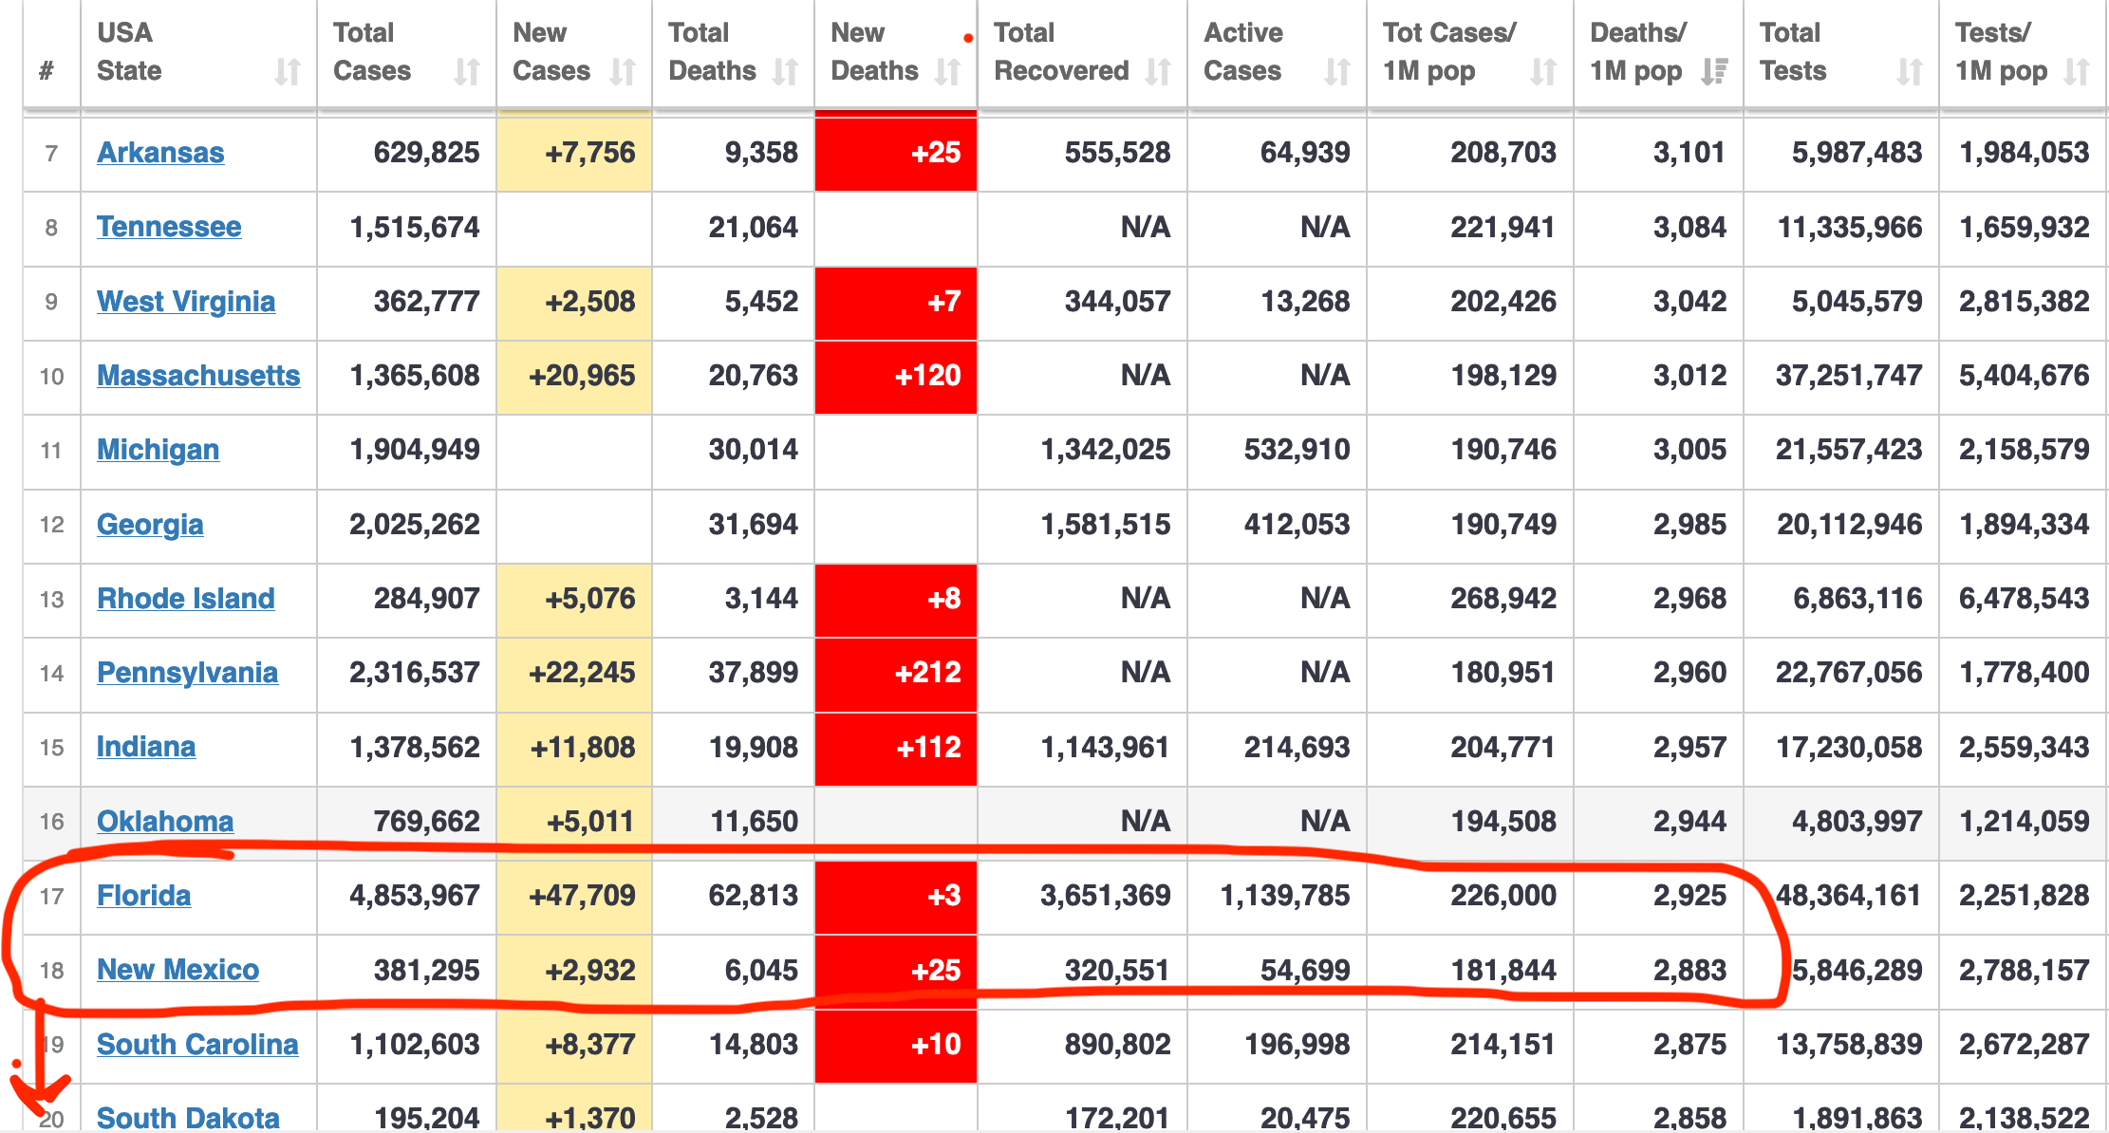
Task: Sort by Total Cases column icon
Action: pos(466,72)
